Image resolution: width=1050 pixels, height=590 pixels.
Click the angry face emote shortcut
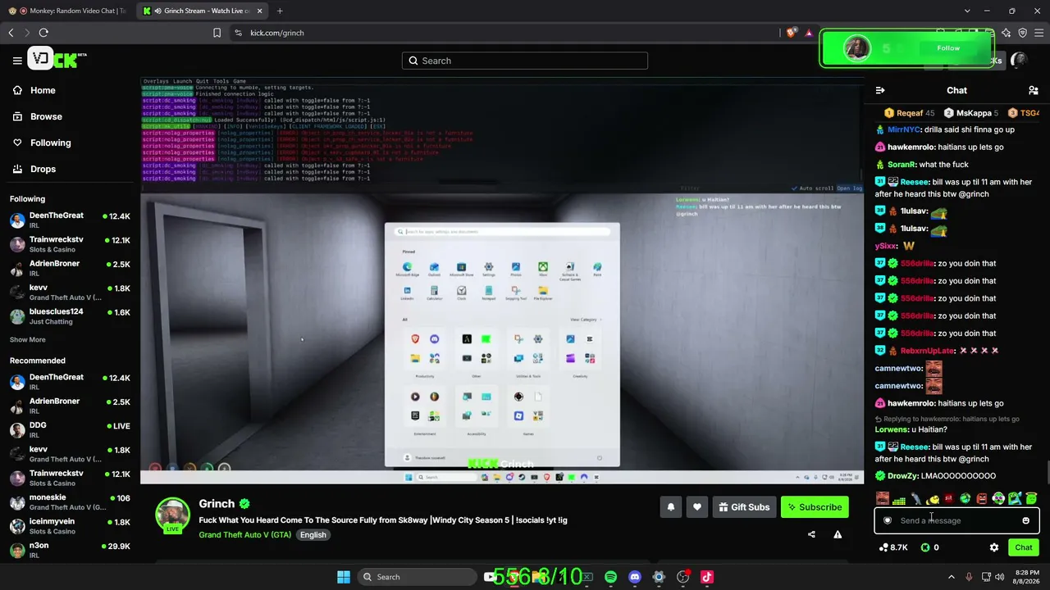(x=982, y=498)
